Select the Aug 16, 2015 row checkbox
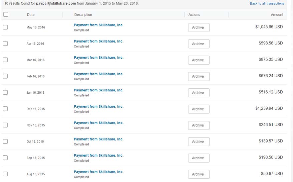Image resolution: width=293 pixels, height=182 pixels. (5, 174)
